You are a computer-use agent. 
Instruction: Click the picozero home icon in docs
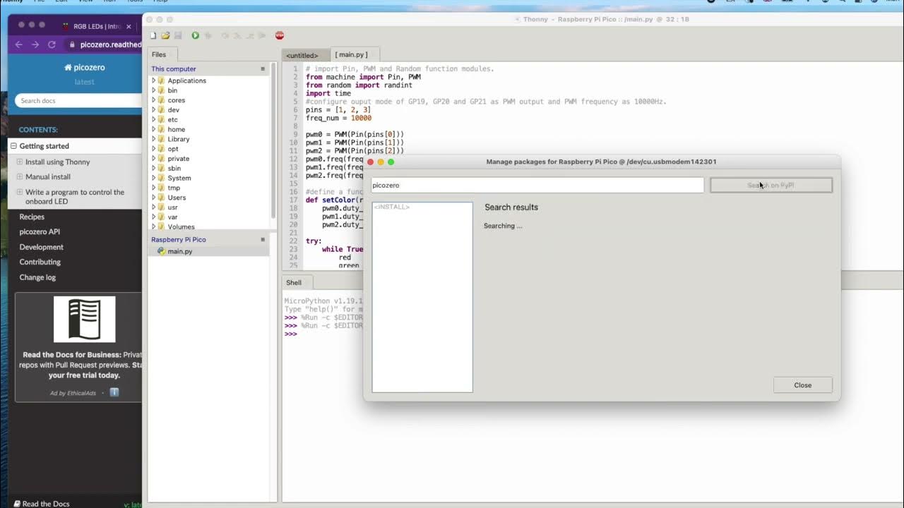click(68, 68)
